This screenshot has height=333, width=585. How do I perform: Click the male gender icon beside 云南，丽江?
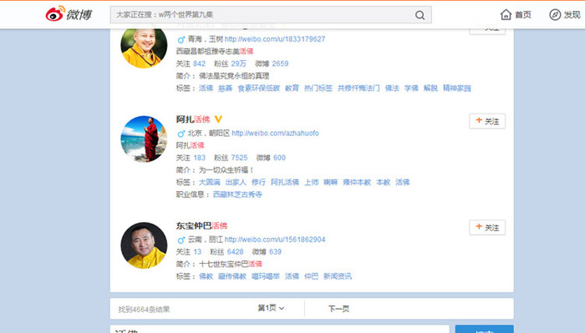[x=181, y=240]
